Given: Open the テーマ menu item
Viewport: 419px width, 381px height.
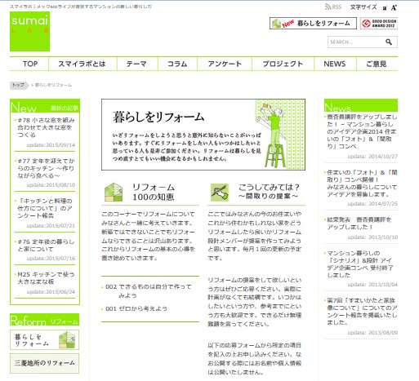Looking at the screenshot, I should [x=136, y=64].
